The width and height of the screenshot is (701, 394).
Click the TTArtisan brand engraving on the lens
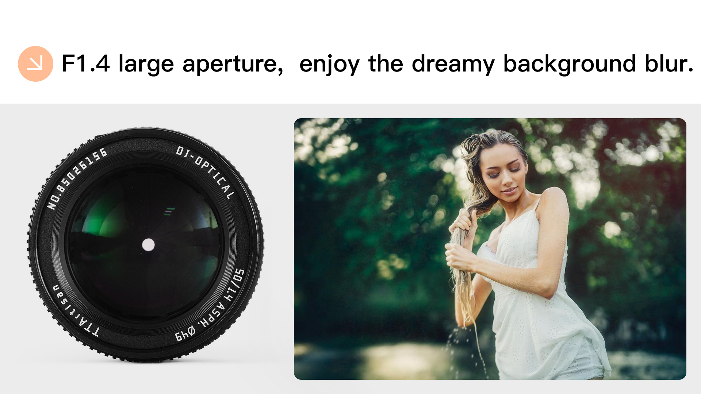75,310
